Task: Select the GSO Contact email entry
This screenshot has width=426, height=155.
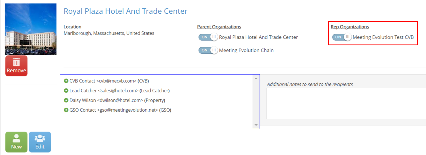Action: 120,110
